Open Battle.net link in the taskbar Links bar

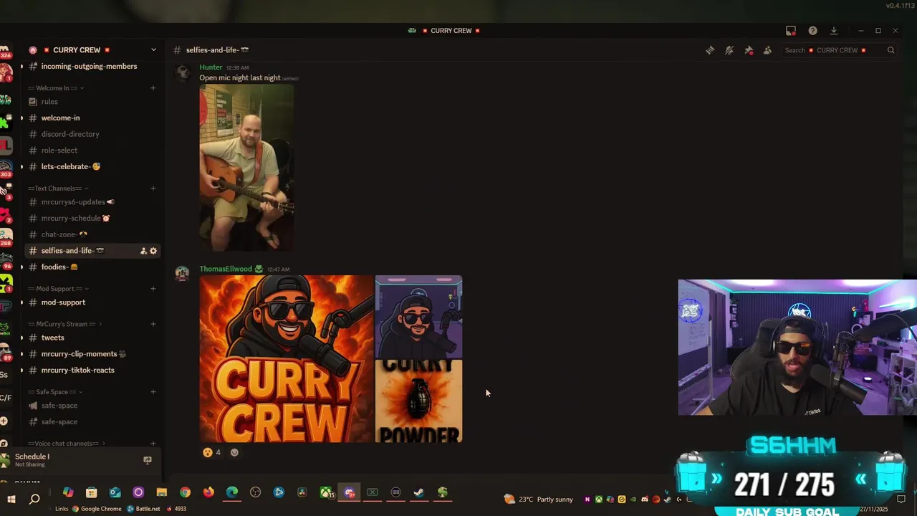tap(143, 509)
